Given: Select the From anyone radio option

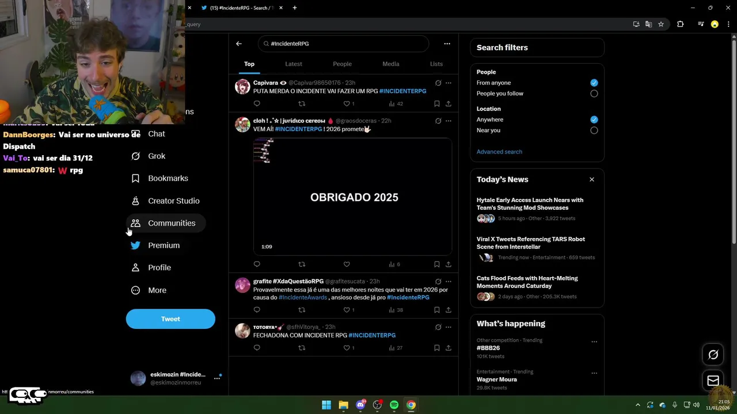Looking at the screenshot, I should coord(594,83).
